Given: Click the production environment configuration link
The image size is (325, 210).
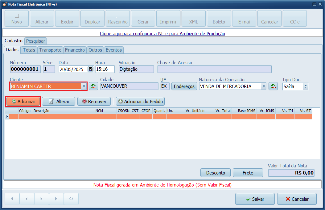Looking at the screenshot, I should [x=162, y=33].
